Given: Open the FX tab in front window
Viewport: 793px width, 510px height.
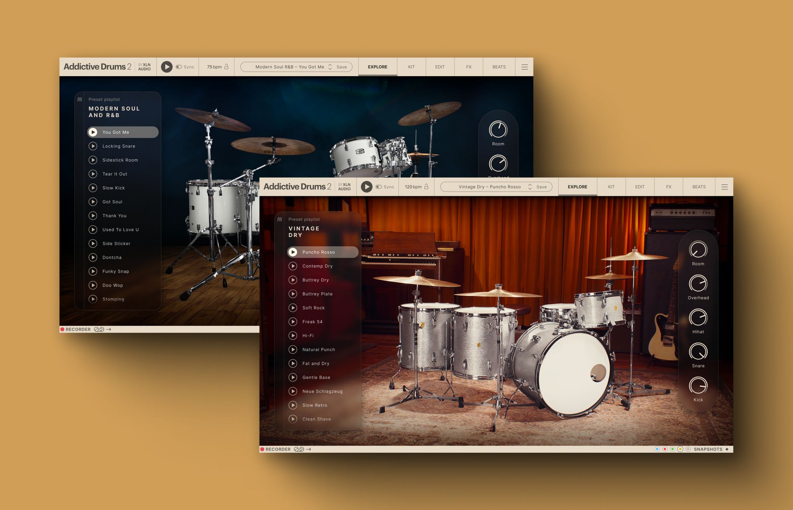Looking at the screenshot, I should coord(669,187).
